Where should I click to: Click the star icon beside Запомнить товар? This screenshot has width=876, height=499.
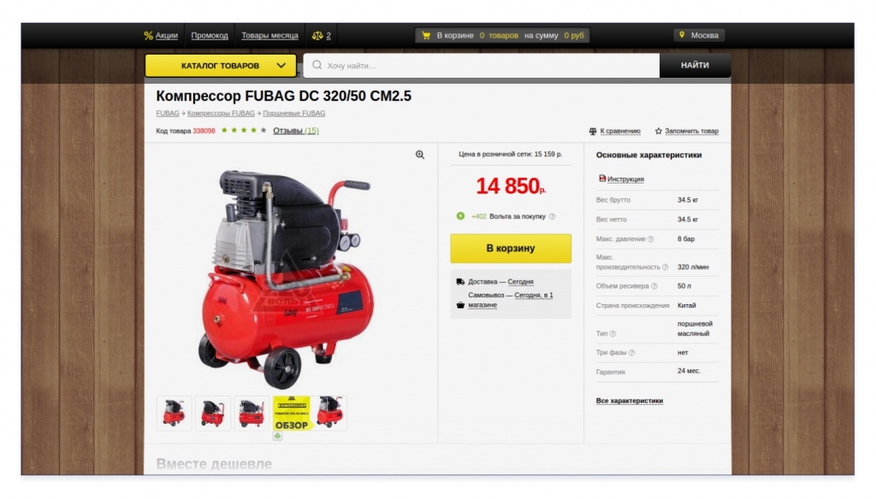658,132
